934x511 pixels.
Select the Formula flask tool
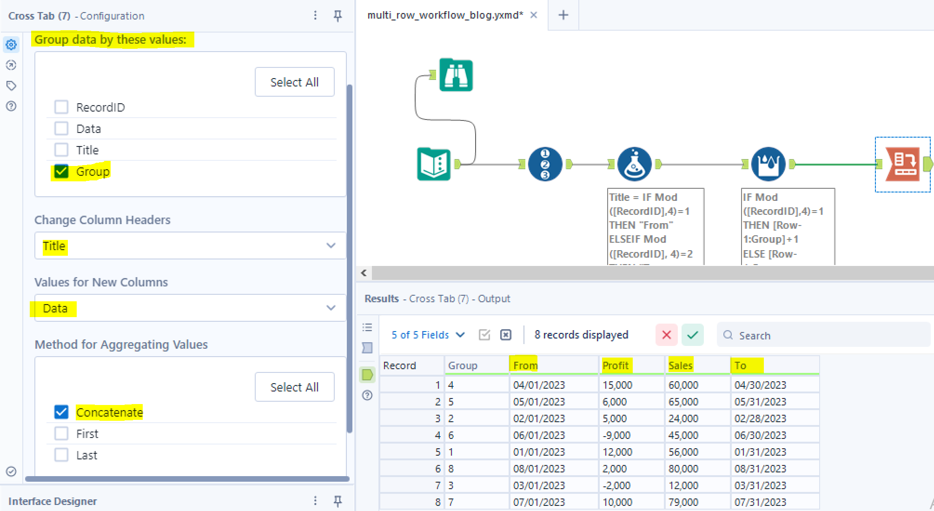634,164
